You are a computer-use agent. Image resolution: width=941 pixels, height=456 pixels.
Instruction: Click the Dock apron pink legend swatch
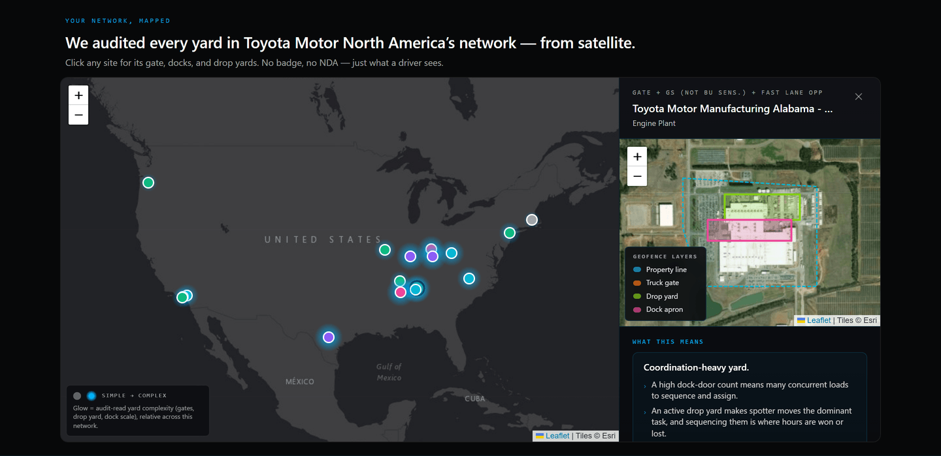[637, 310]
